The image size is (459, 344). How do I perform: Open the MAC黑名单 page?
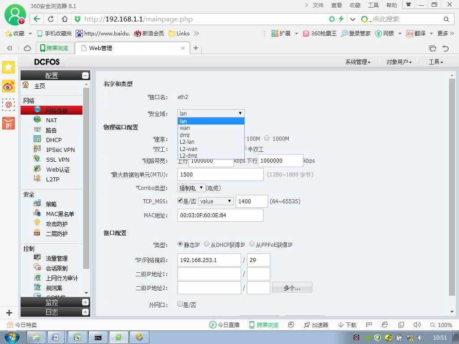click(x=60, y=214)
